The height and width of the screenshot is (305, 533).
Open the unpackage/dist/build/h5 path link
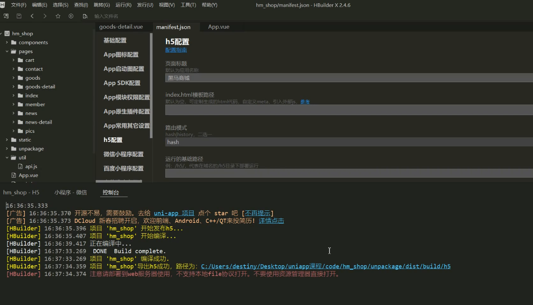326,266
